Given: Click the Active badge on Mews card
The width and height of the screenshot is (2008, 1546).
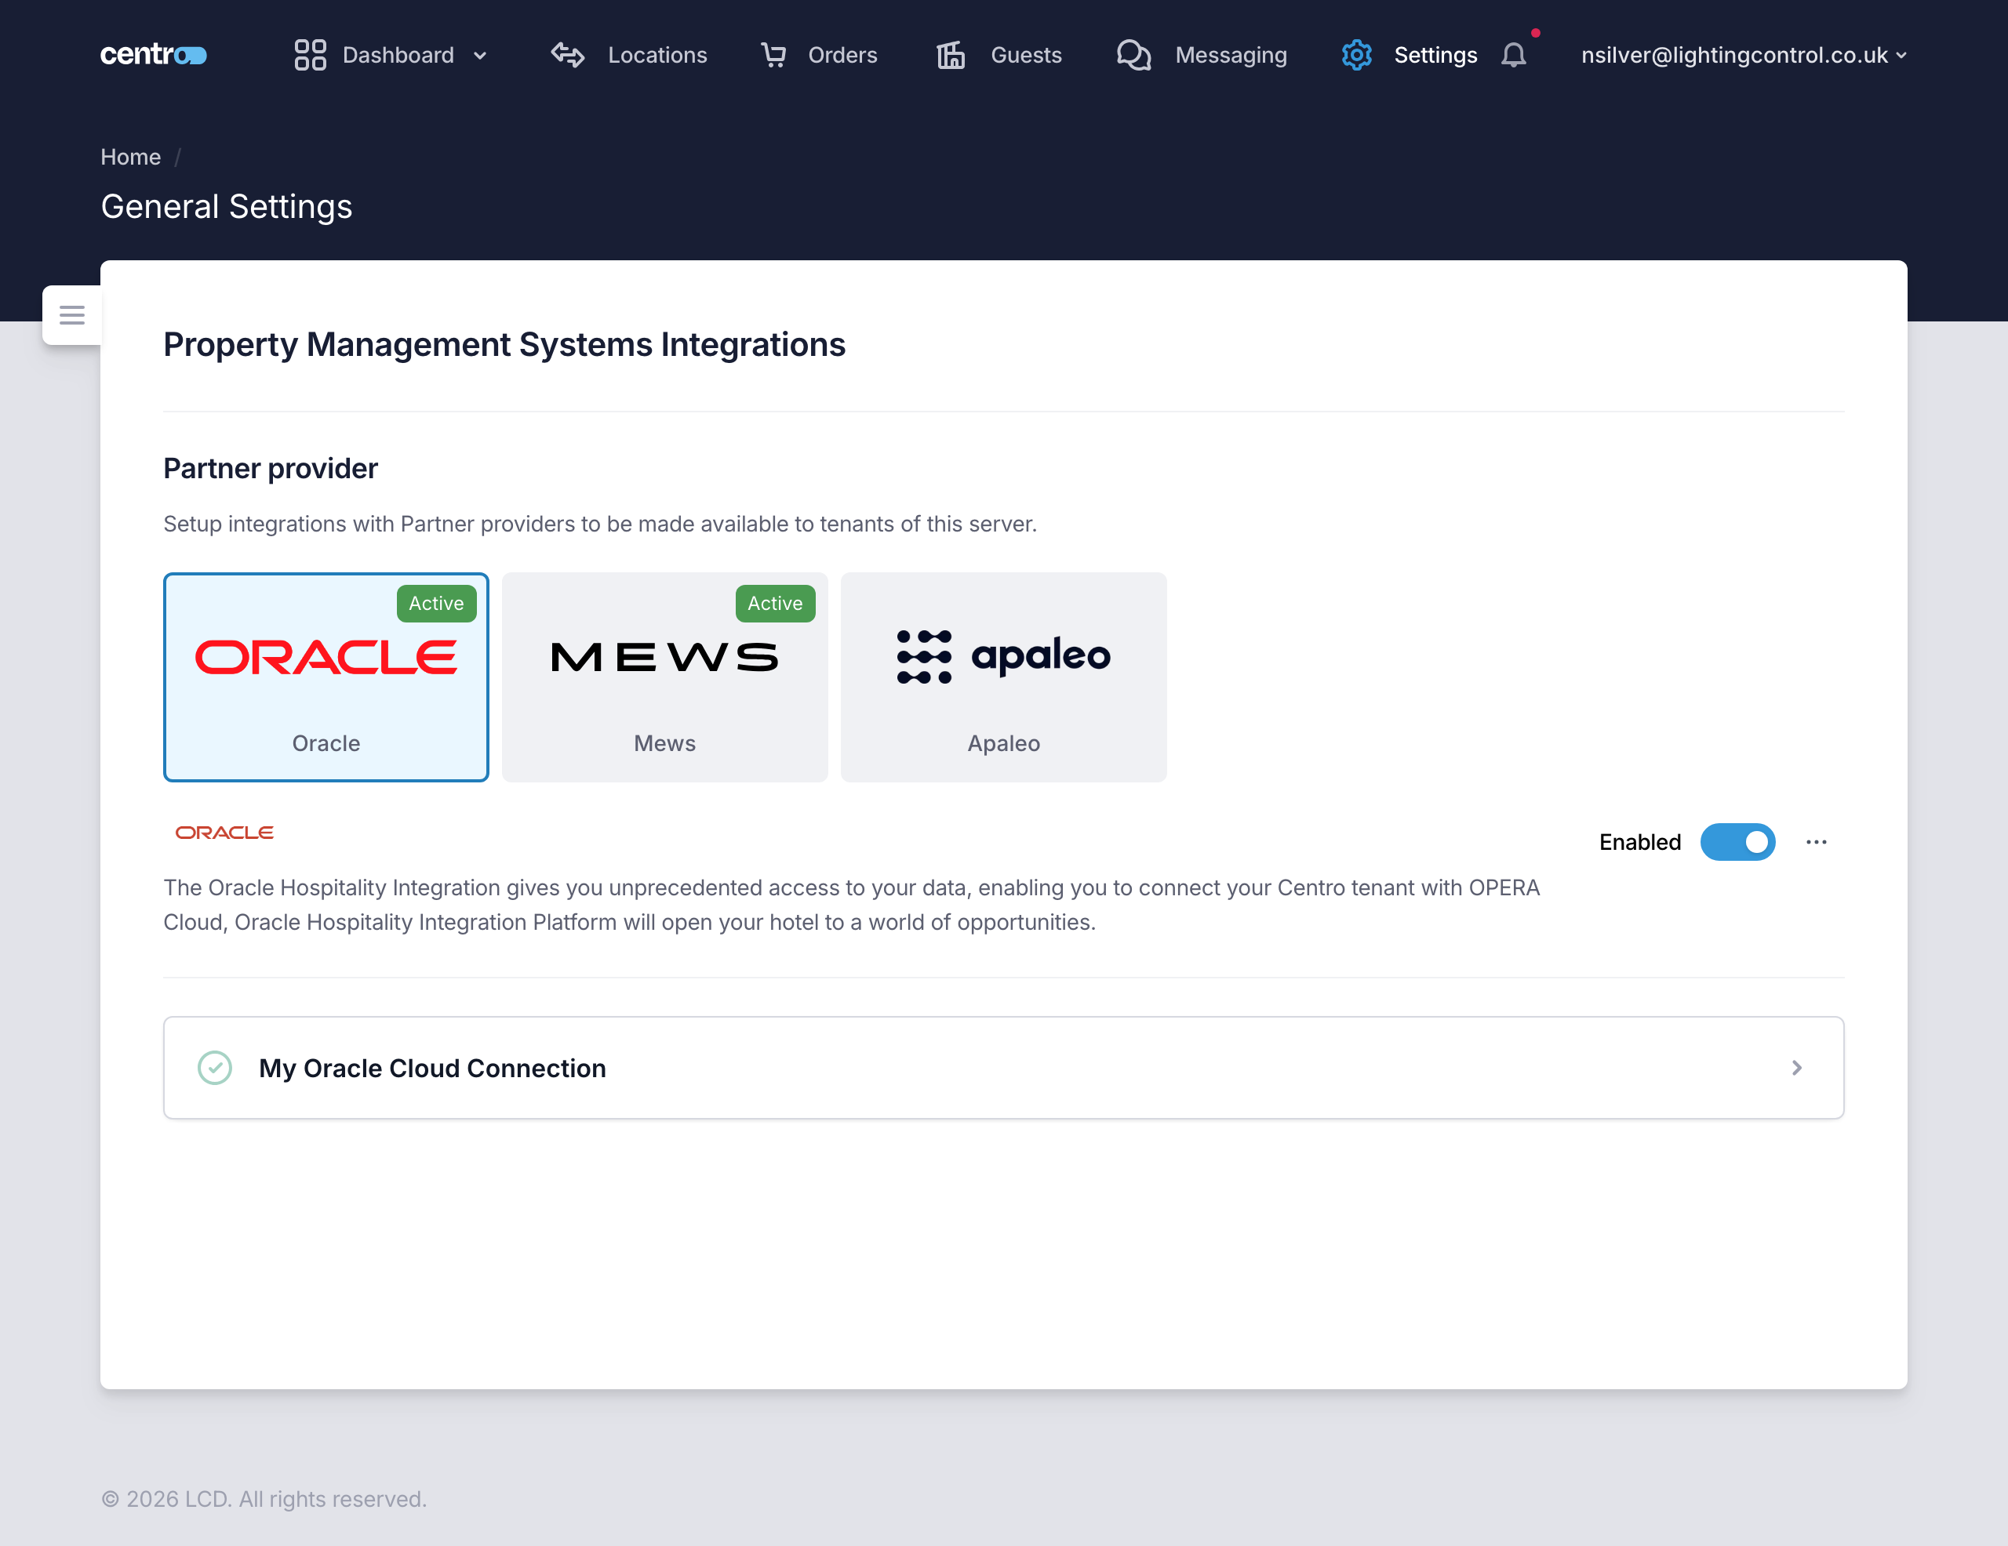Looking at the screenshot, I should coord(775,604).
